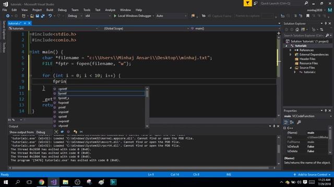Image resolution: width=334 pixels, height=187 pixels.
Task: Open the Tools menu
Action: (x=87, y=10)
